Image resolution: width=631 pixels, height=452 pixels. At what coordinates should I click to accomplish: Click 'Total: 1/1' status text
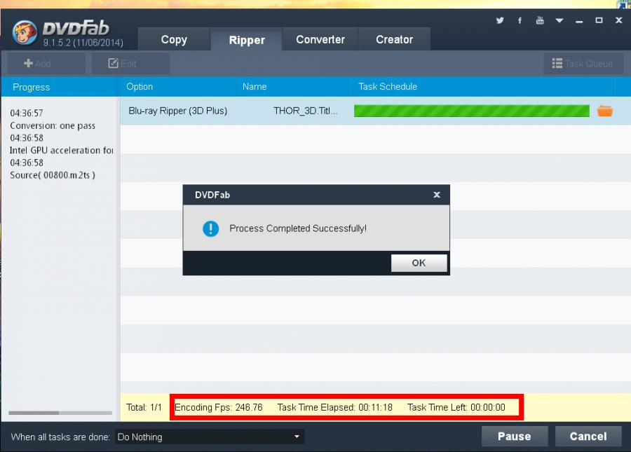click(144, 407)
